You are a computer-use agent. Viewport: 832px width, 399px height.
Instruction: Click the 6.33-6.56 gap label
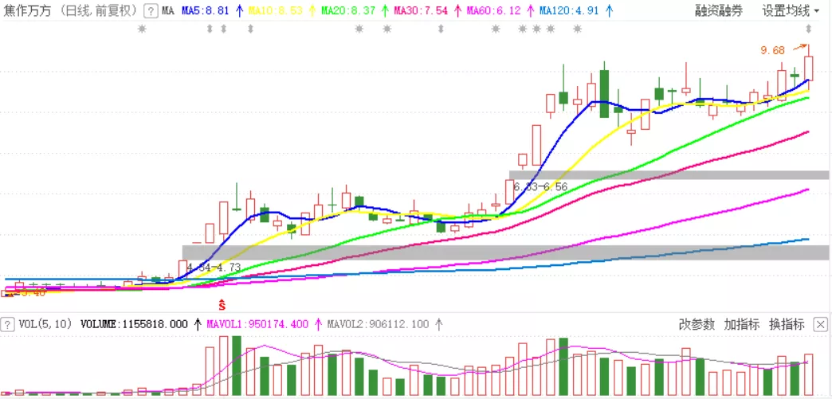point(540,186)
